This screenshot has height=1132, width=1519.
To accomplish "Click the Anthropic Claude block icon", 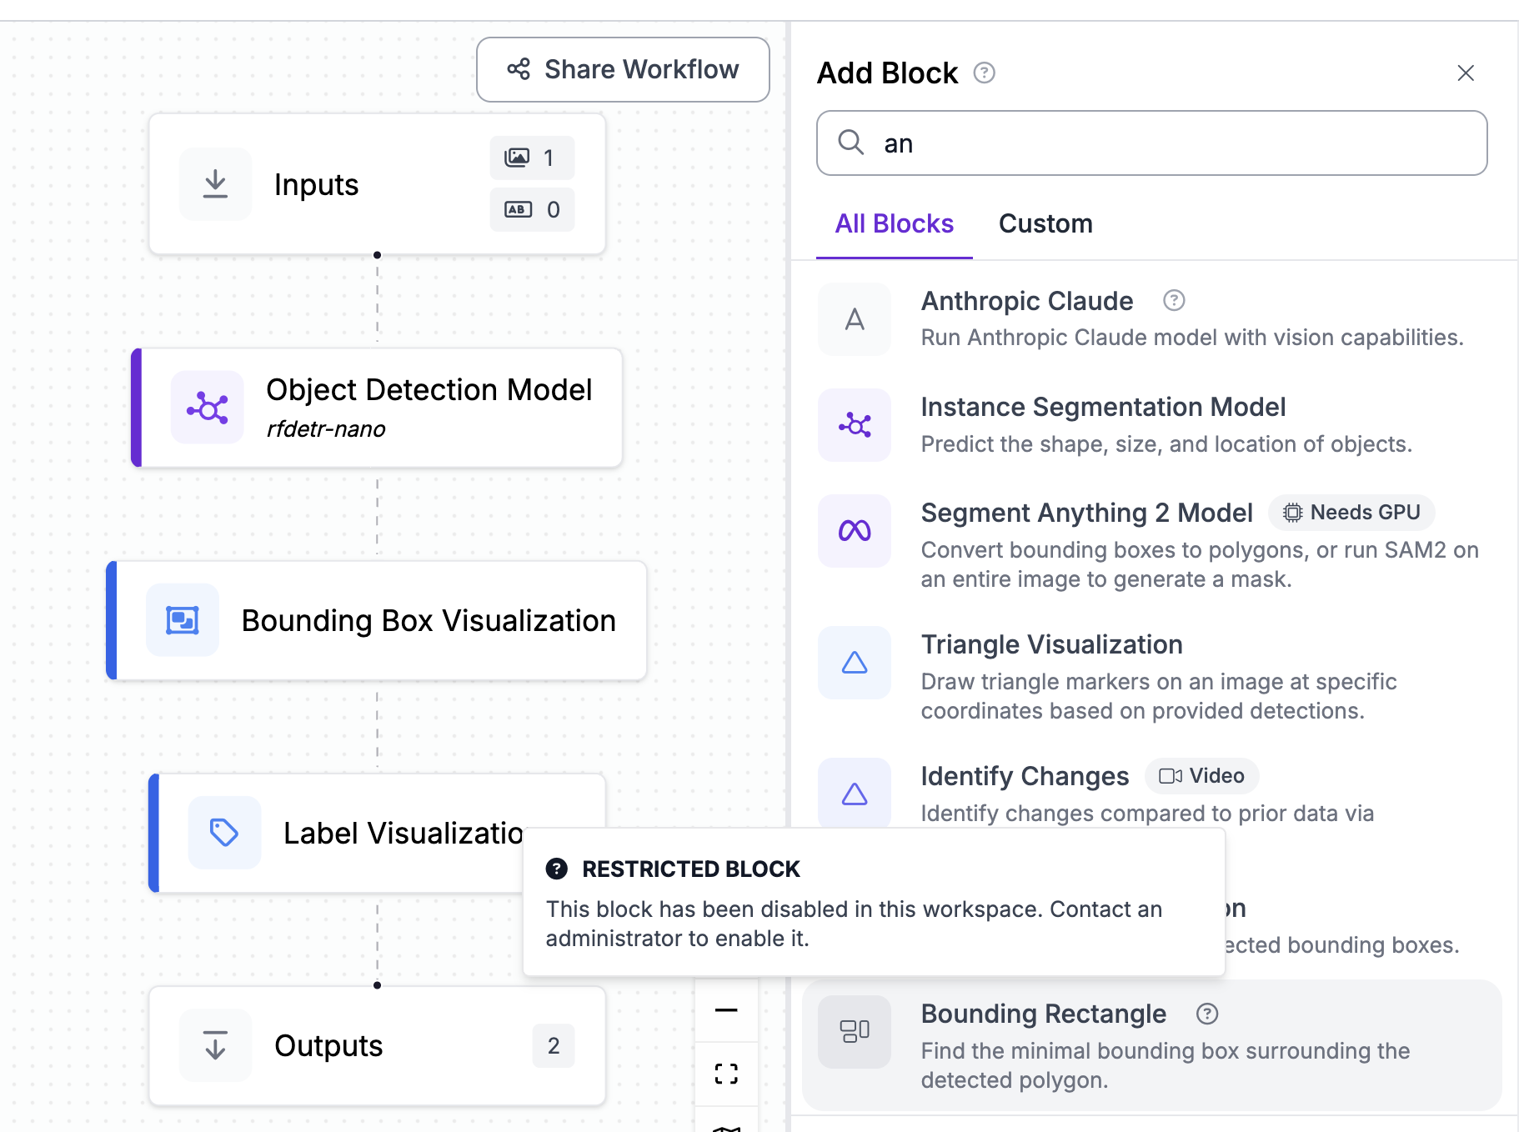I will click(x=854, y=319).
